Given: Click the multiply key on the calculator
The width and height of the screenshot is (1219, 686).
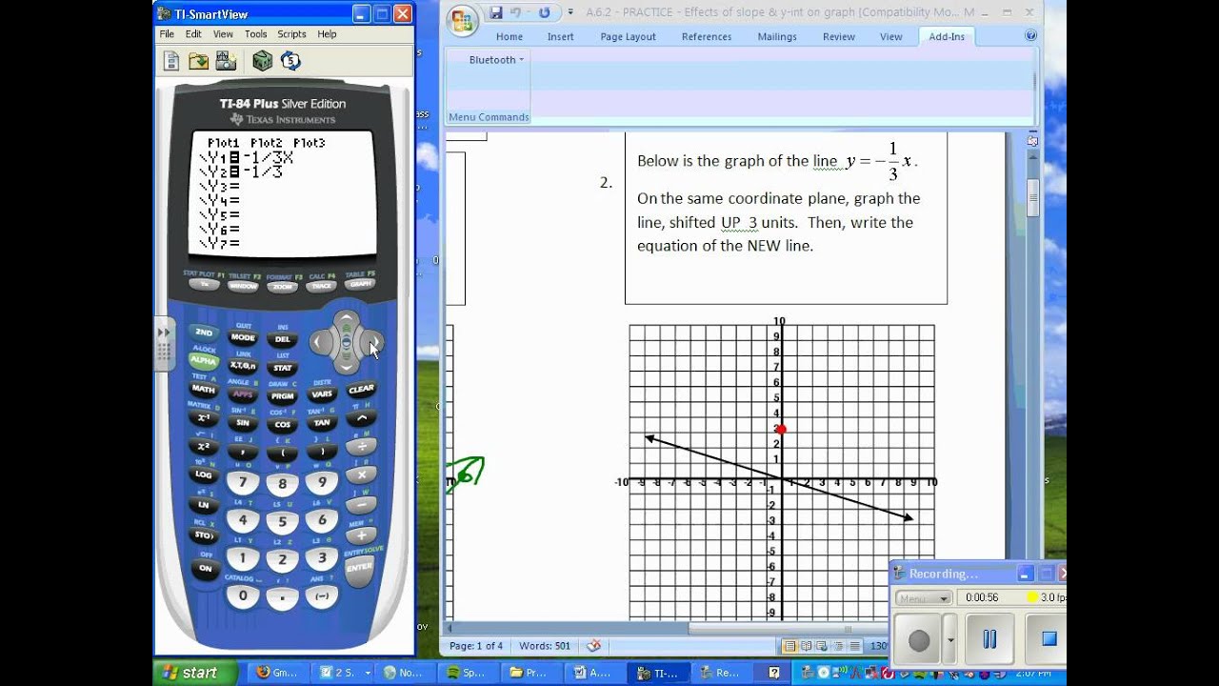Looking at the screenshot, I should [361, 474].
